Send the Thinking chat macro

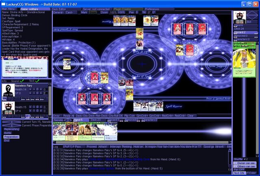click(x=127, y=146)
